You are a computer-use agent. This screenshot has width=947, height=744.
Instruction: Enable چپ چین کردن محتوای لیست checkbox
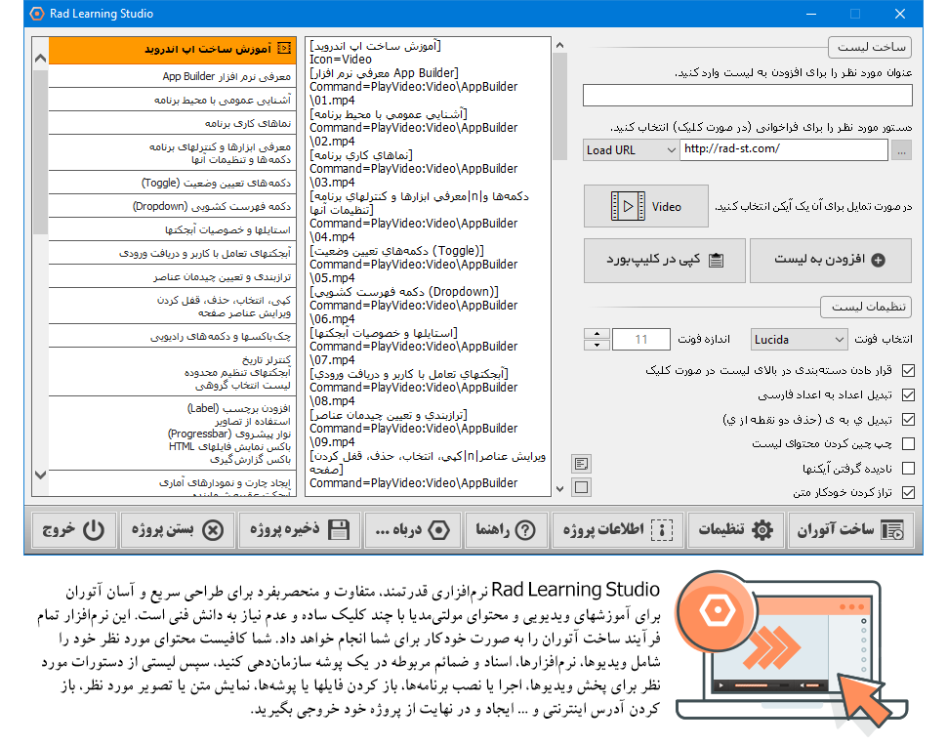[x=908, y=444]
